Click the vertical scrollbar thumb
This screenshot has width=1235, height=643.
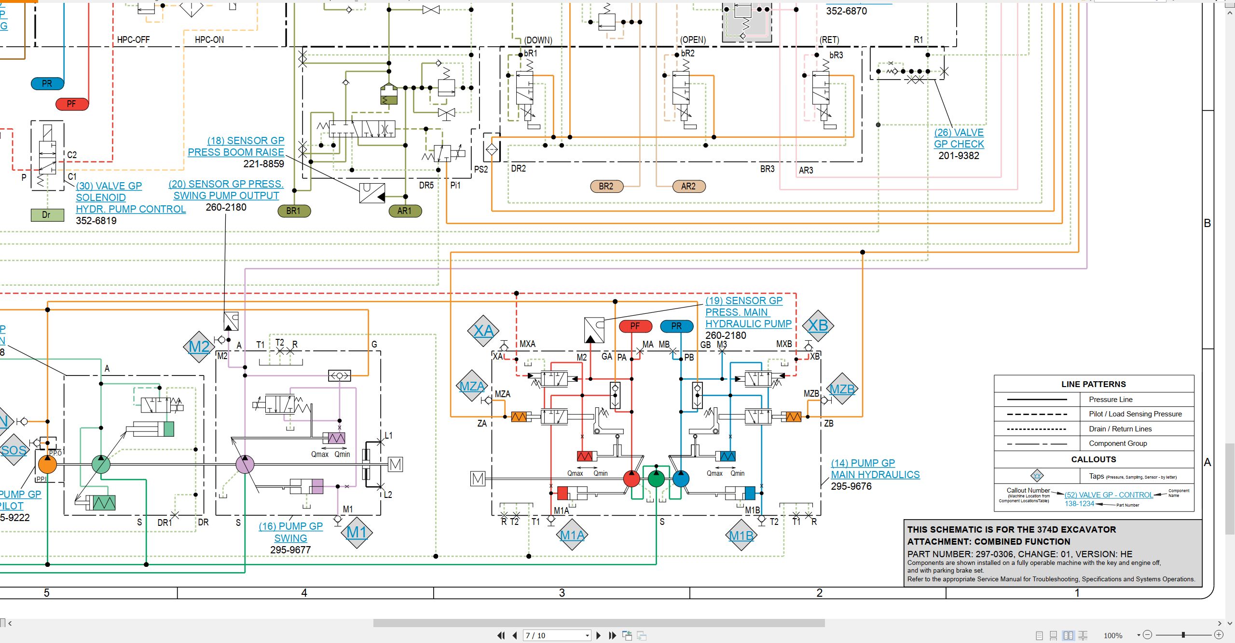(1230, 489)
